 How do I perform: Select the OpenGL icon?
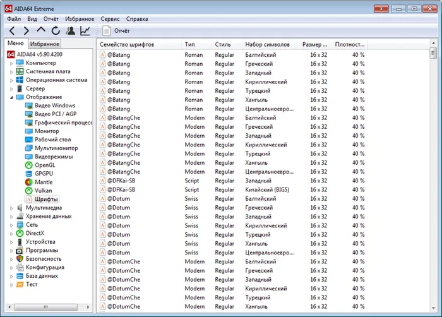pos(29,165)
